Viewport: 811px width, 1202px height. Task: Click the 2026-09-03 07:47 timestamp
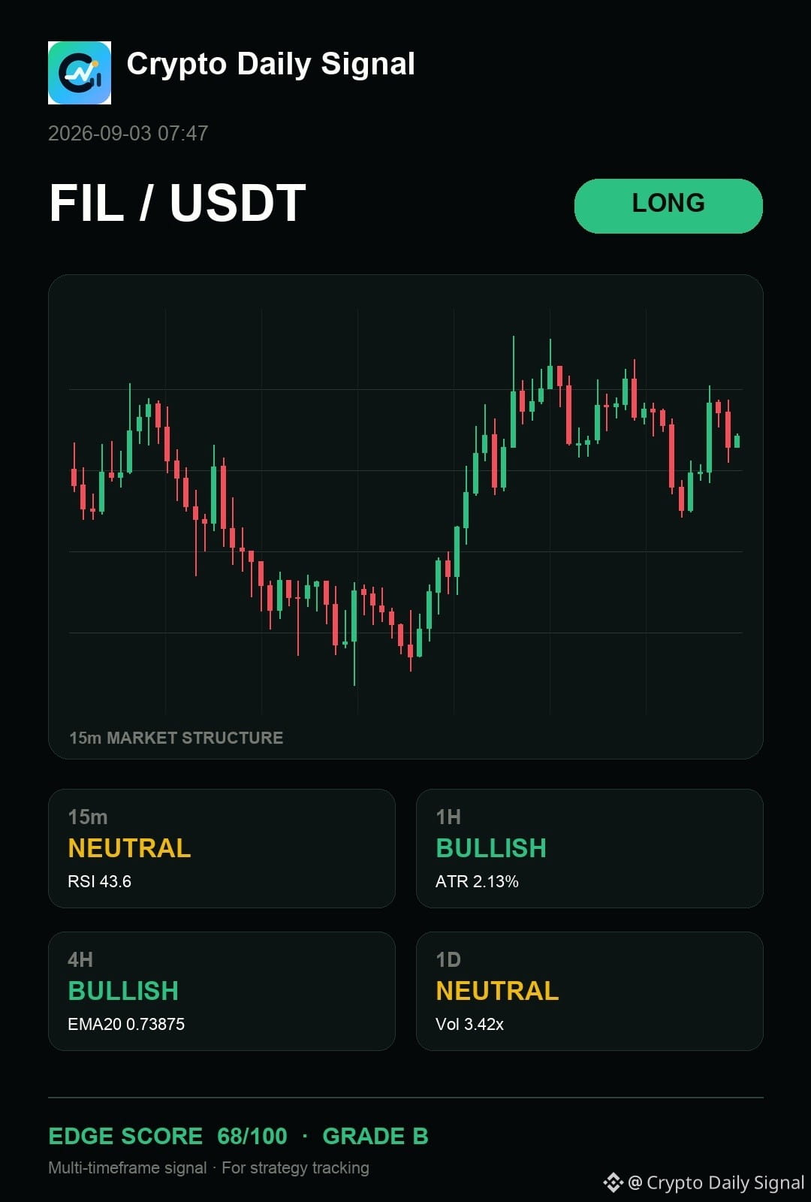(x=128, y=134)
